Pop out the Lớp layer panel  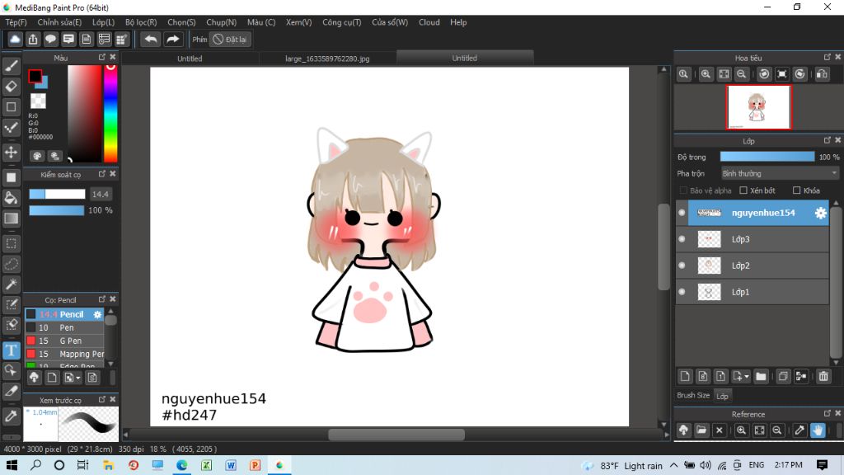tap(828, 140)
